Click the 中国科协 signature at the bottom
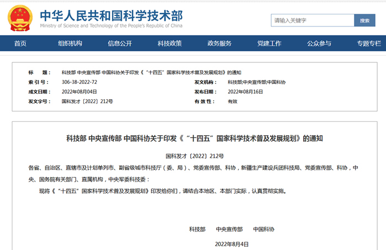386x250 pixels. point(264,230)
